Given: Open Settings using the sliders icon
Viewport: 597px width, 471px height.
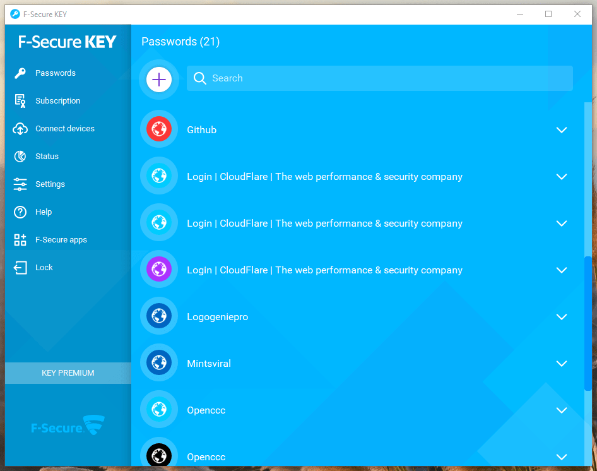Looking at the screenshot, I should coord(20,184).
